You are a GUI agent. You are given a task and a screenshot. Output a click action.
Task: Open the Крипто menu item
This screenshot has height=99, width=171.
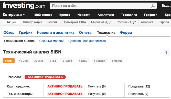pyautogui.click(x=65, y=15)
